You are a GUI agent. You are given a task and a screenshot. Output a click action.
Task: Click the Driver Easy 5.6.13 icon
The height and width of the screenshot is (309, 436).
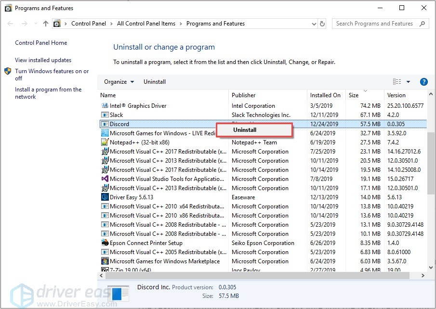click(105, 197)
